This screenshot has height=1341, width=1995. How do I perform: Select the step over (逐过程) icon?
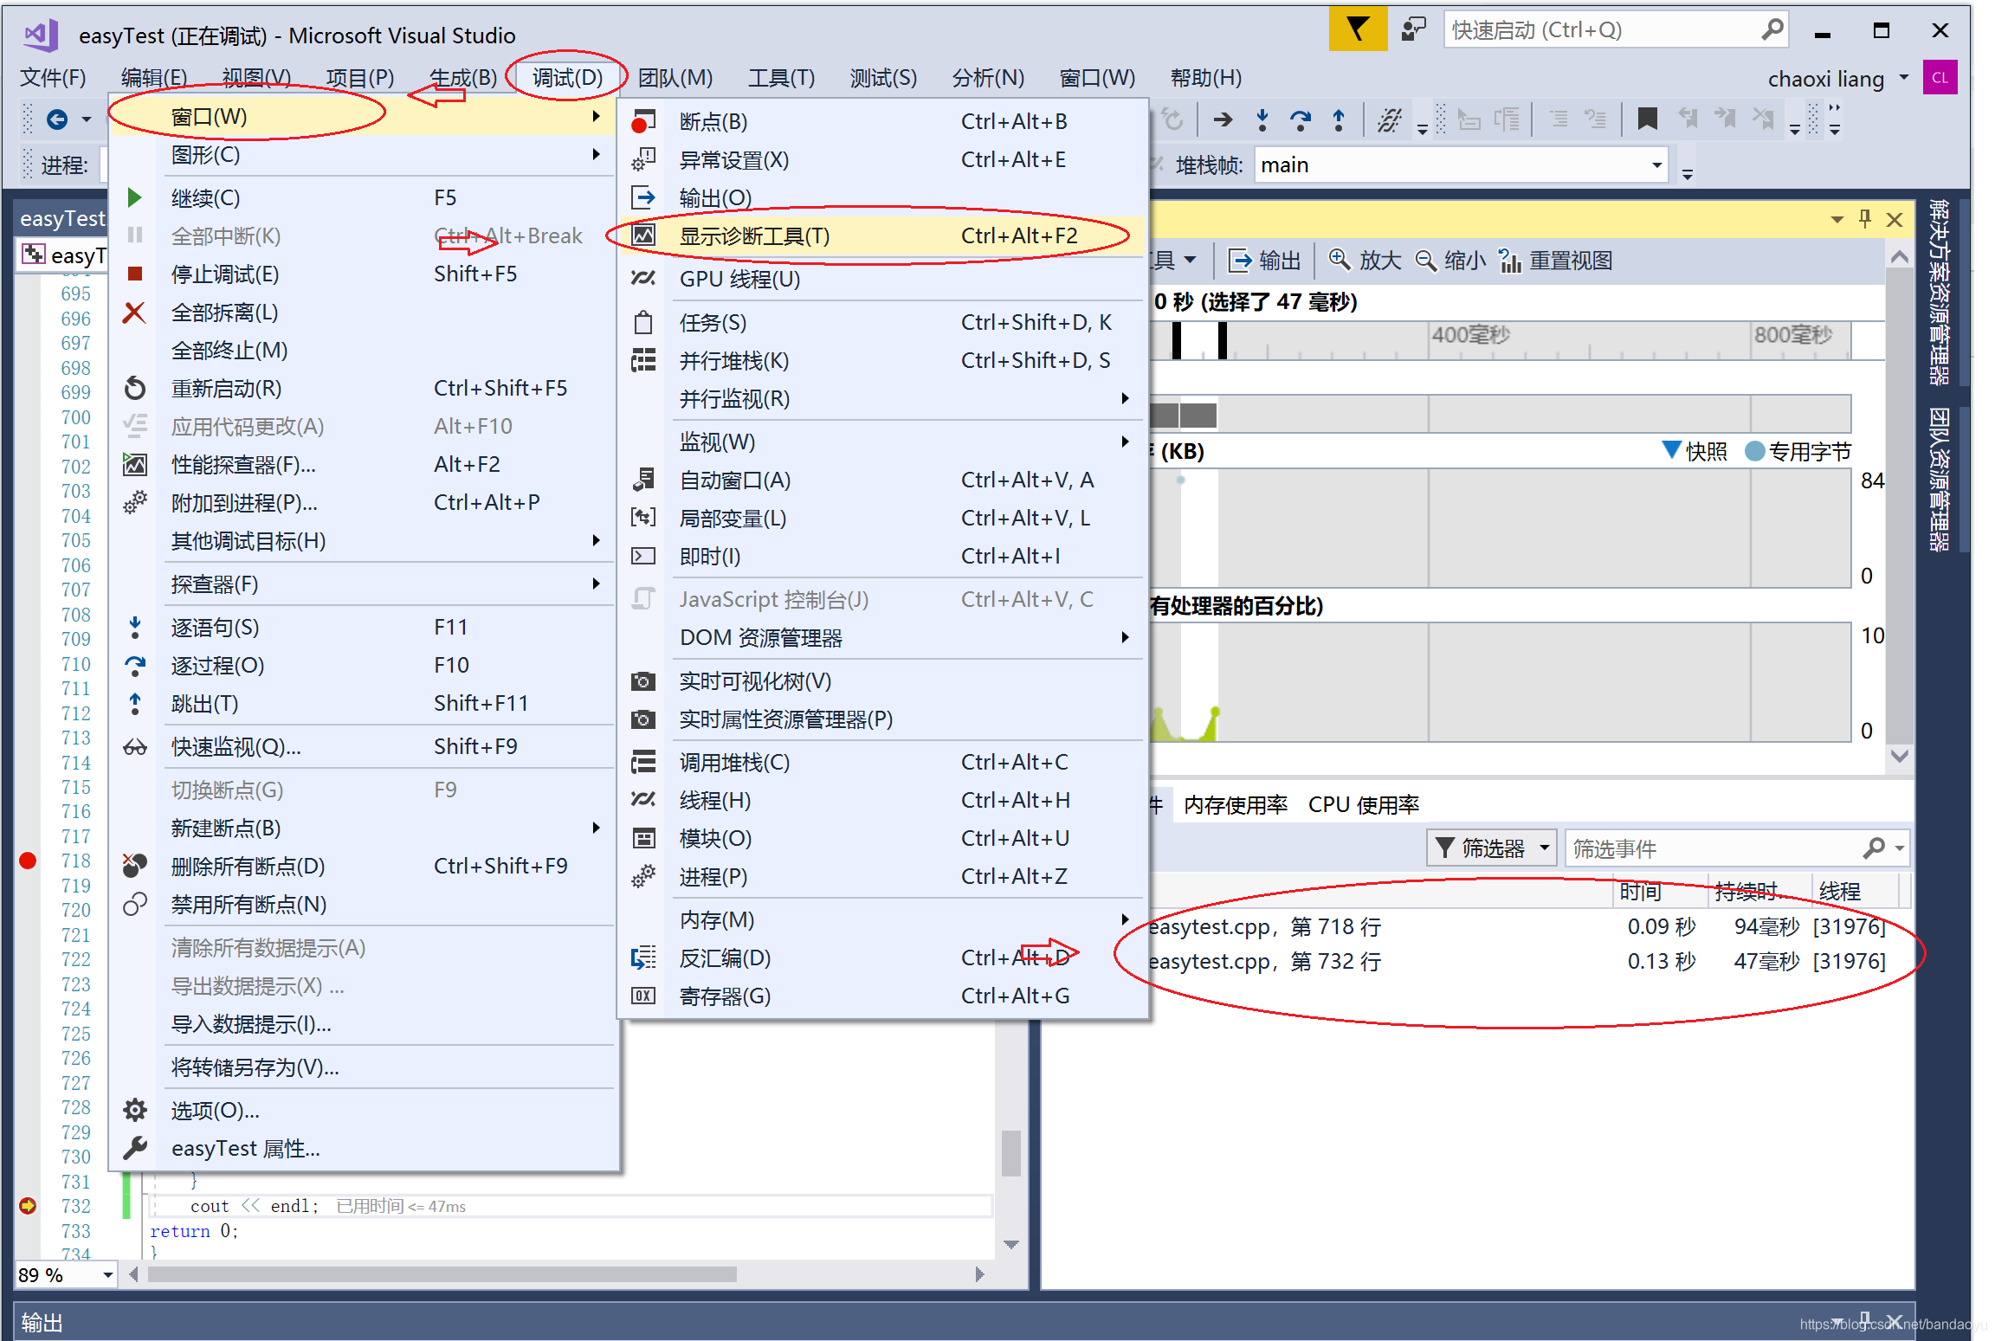click(x=1301, y=119)
